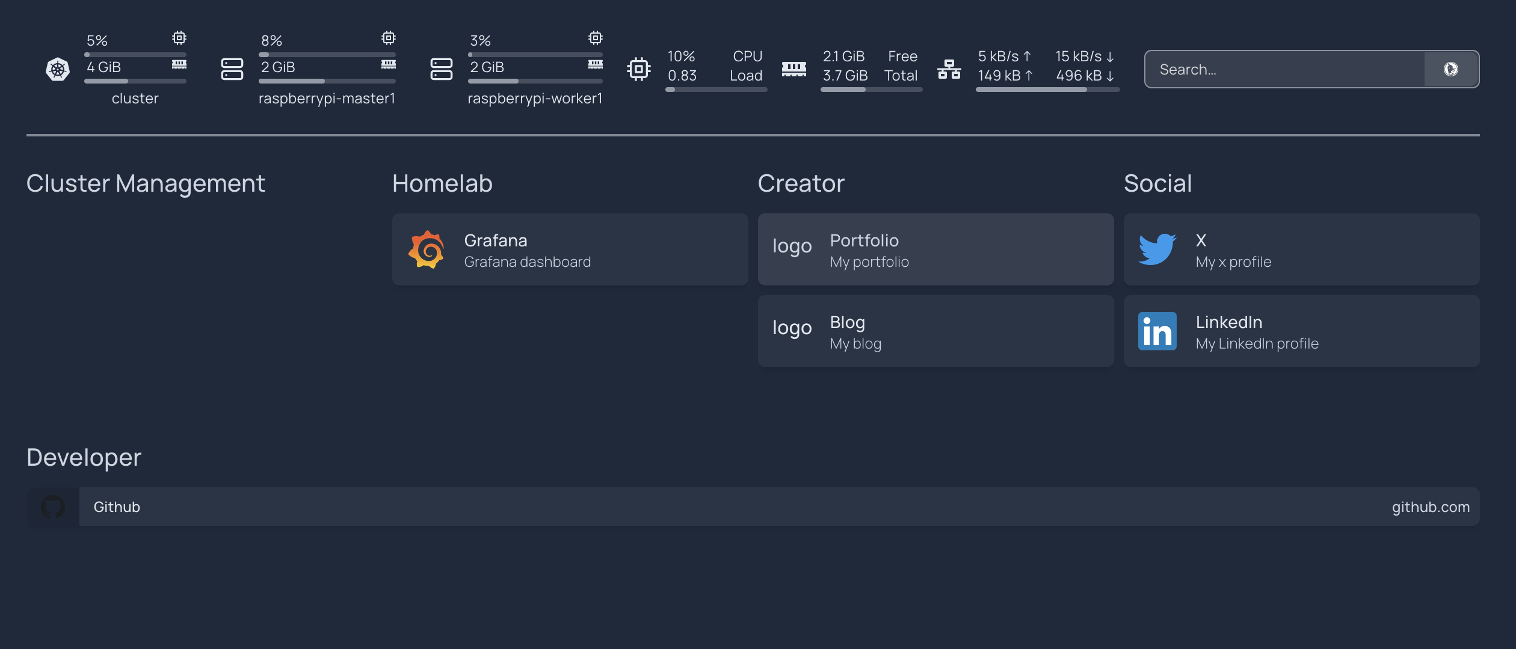The image size is (1516, 649).
Task: Click the Twitter bird icon
Action: click(1157, 249)
